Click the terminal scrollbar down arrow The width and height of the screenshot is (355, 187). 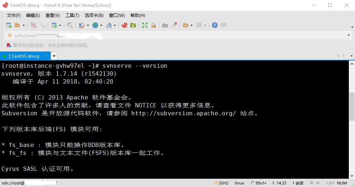point(352,176)
